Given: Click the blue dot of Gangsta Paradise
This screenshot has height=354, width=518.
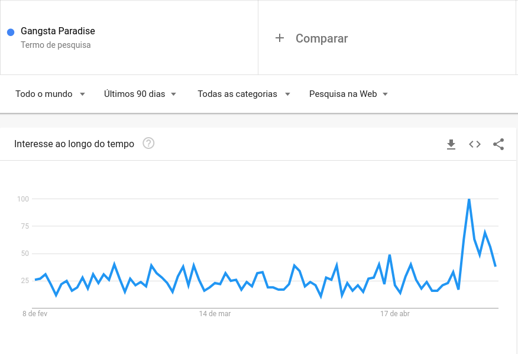Looking at the screenshot, I should pos(11,32).
